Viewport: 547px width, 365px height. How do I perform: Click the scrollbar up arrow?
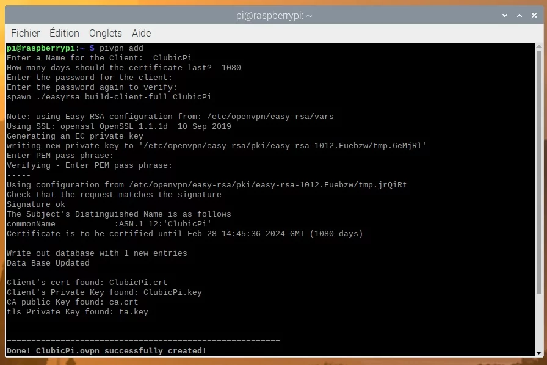coord(538,46)
